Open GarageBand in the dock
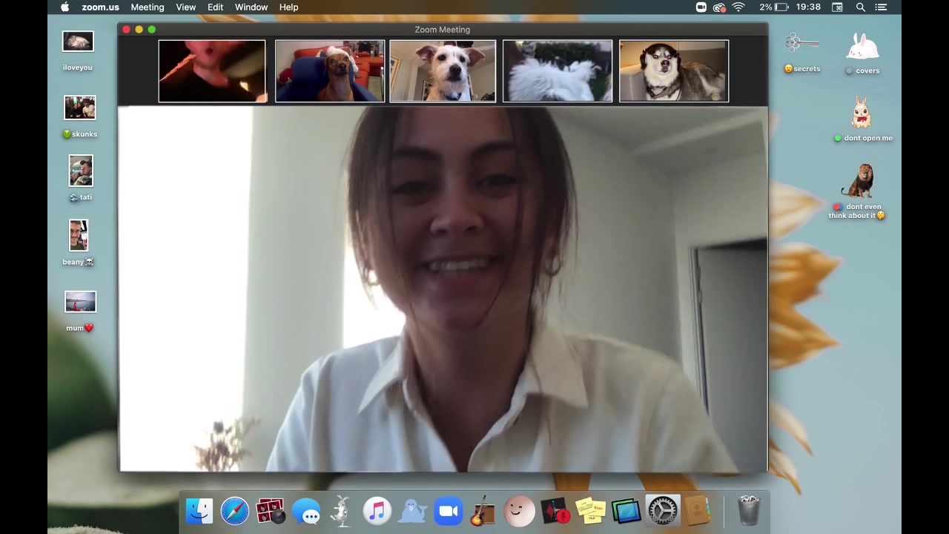 point(483,512)
